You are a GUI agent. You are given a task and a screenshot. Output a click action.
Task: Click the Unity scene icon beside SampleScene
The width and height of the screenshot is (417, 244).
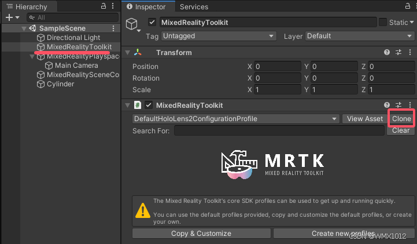click(33, 28)
